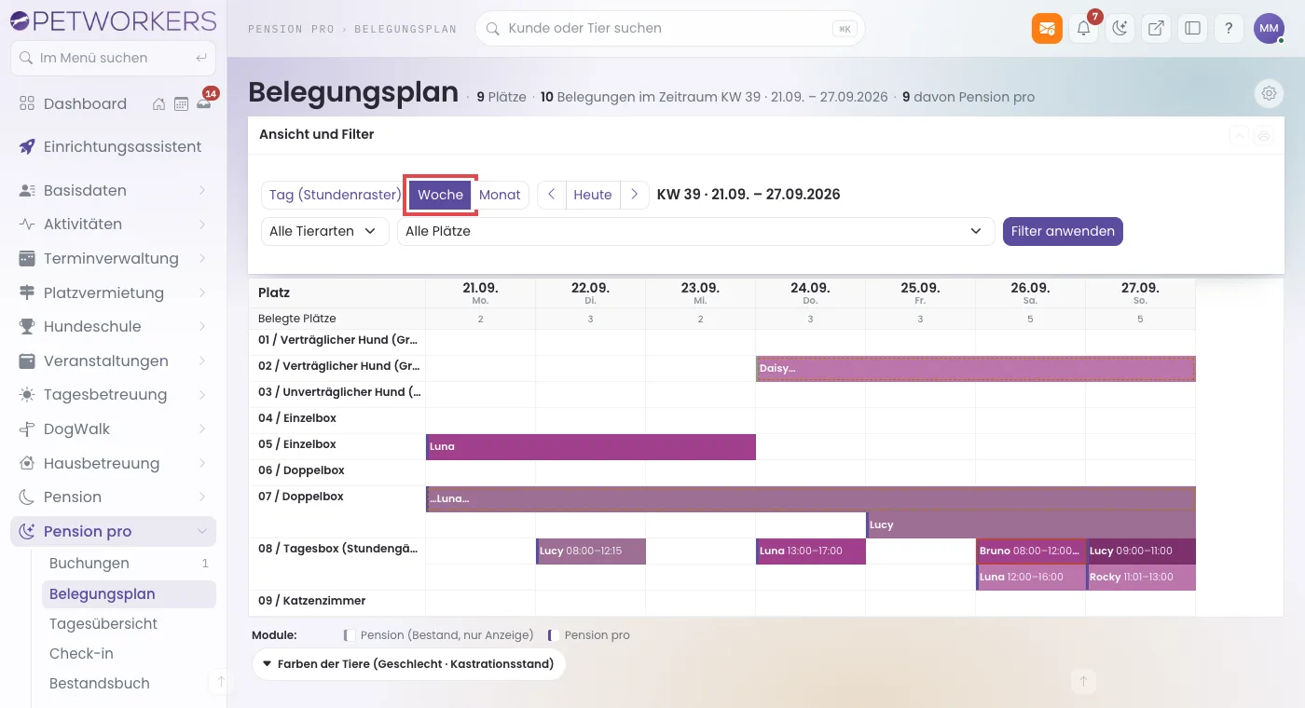This screenshot has height=708, width=1305.
Task: Open Tagesübersicht in the sidebar
Action: pos(129,623)
